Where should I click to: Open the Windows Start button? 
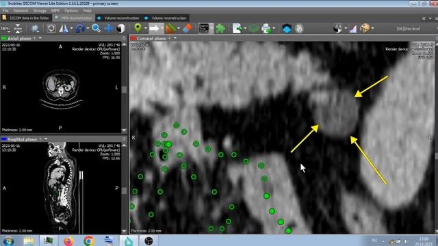click(8, 241)
